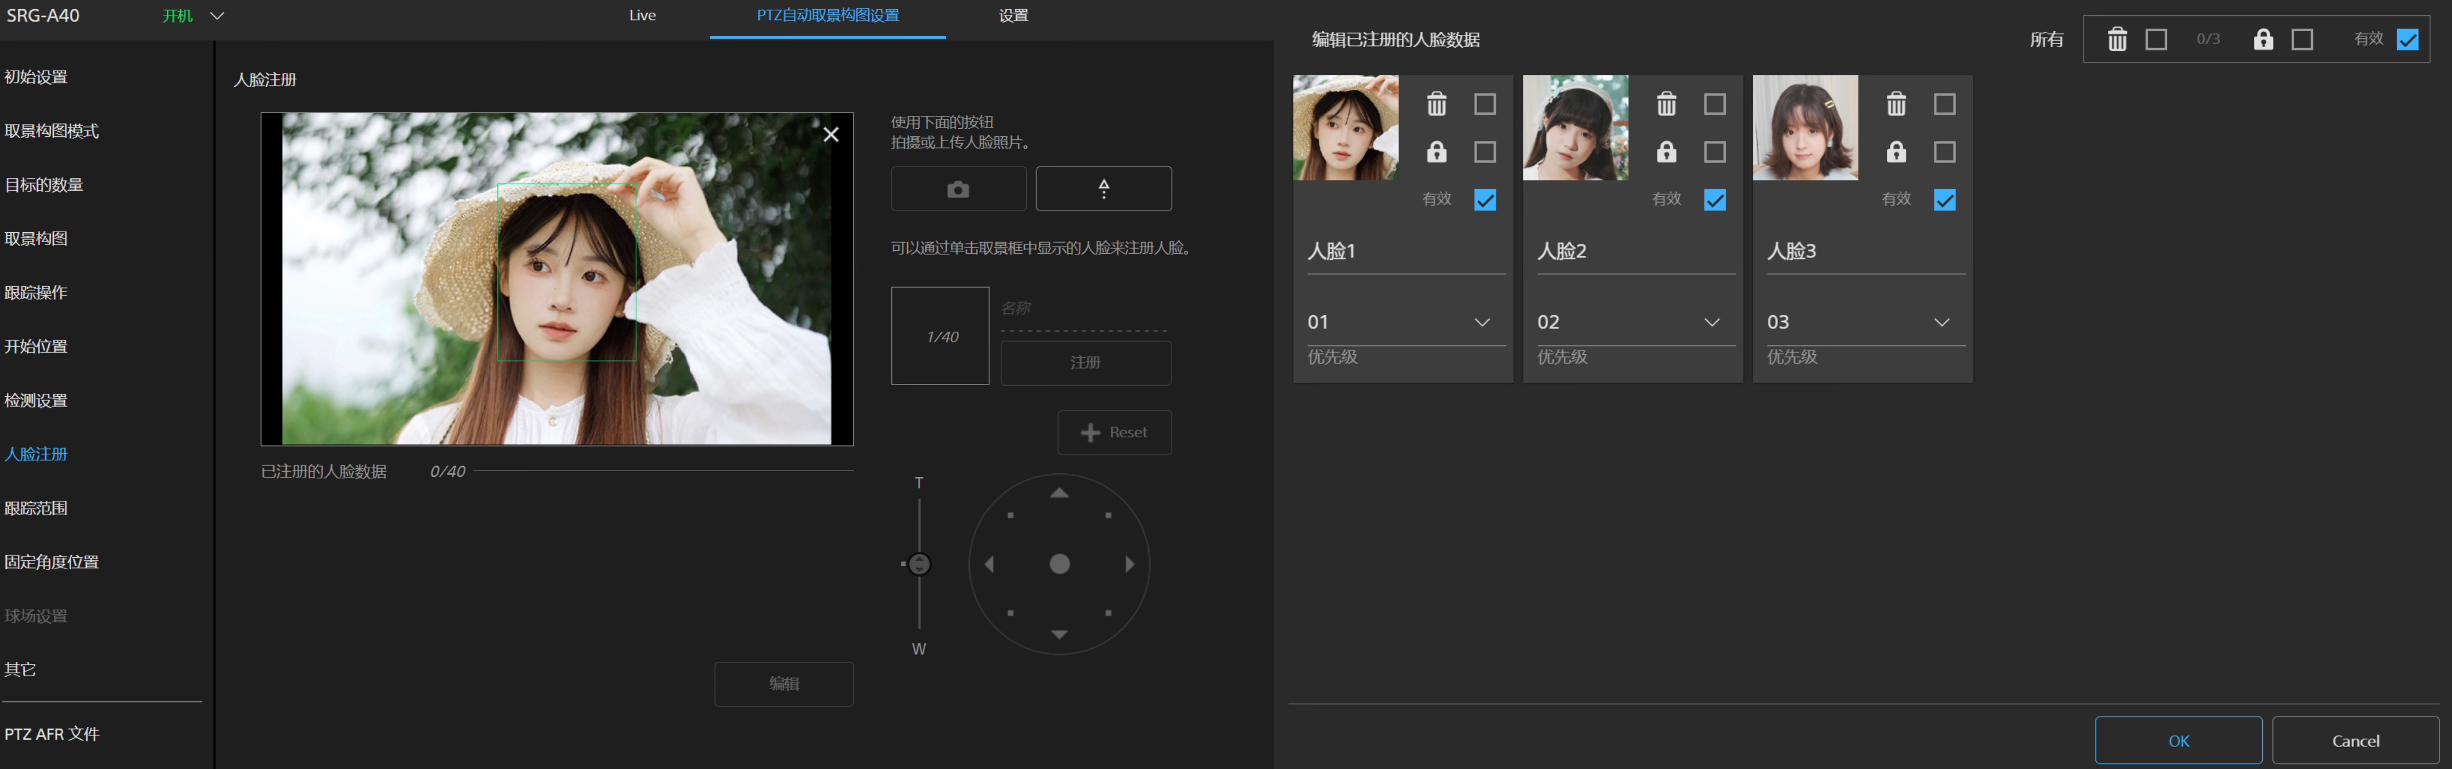Screen dimensions: 2452x769
Task: Click the zoom T/W slider handle
Action: [919, 564]
